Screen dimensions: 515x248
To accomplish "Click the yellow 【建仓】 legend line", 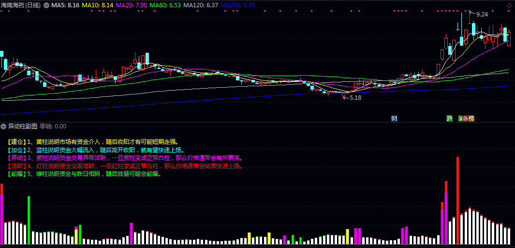I will [93, 142].
